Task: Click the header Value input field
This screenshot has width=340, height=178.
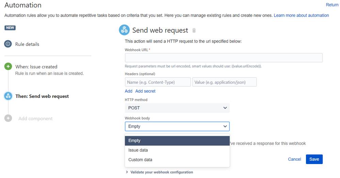Action: tap(224, 82)
